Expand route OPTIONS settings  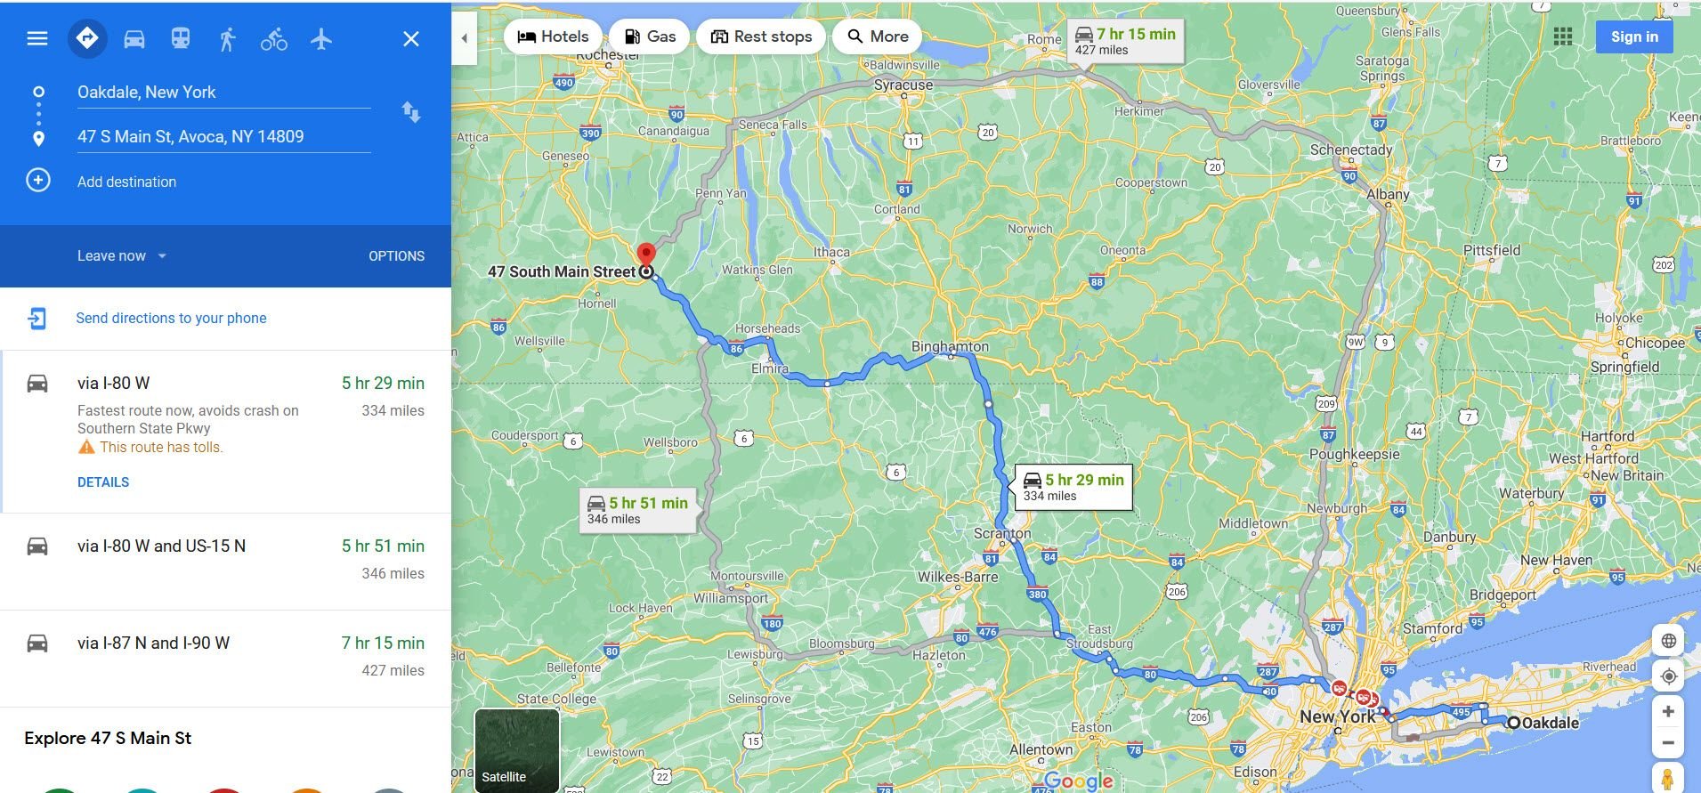click(x=396, y=256)
